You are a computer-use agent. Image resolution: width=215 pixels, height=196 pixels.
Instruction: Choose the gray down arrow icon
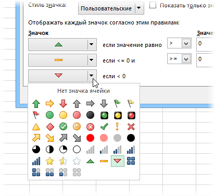pos(104,104)
